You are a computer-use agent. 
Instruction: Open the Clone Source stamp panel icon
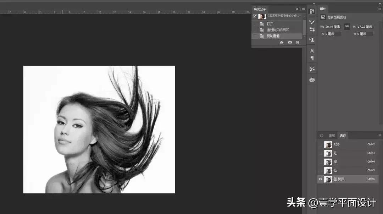[x=312, y=40]
